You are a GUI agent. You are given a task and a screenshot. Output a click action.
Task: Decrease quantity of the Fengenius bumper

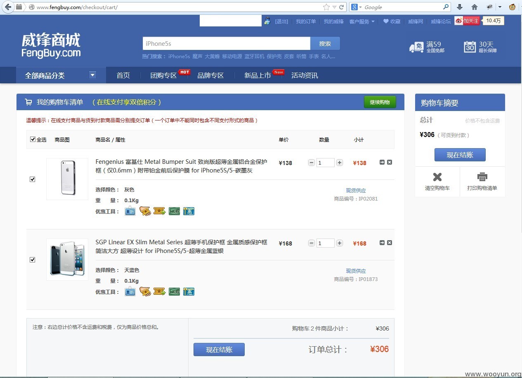[x=312, y=163]
